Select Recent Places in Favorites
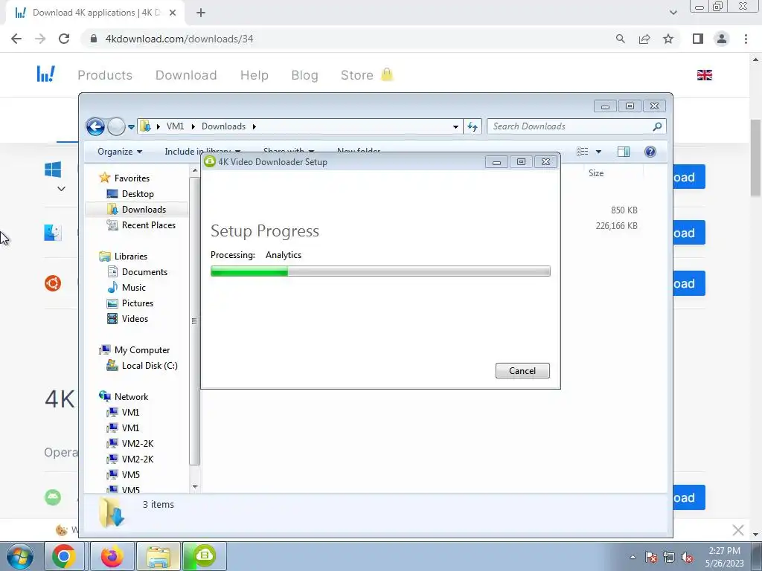This screenshot has width=762, height=571. point(149,225)
